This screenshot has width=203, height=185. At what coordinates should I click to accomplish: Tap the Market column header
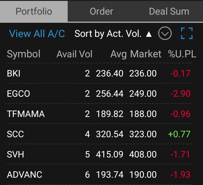pyautogui.click(x=146, y=54)
